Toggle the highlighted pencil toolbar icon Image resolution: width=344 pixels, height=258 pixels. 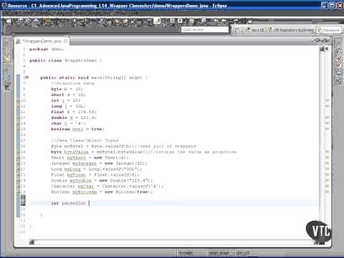point(157,21)
